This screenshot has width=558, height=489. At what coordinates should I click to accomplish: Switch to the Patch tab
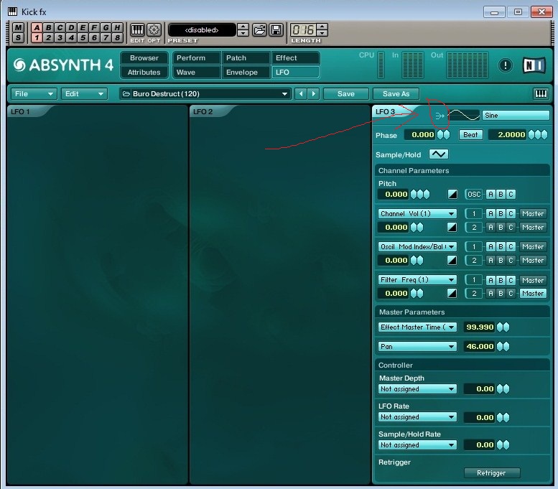tap(246, 57)
